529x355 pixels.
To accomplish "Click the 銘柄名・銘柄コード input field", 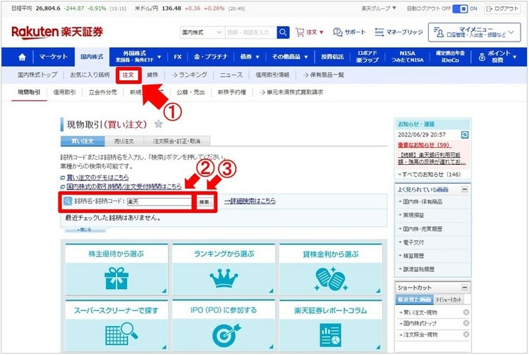I will pos(159,201).
